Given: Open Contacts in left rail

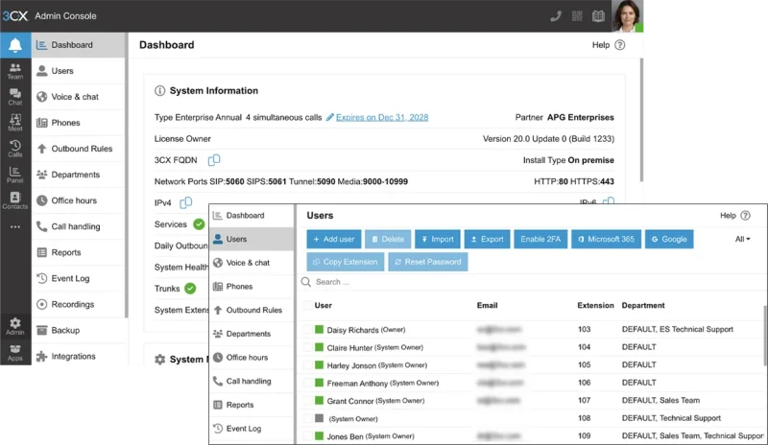Looking at the screenshot, I should click(x=15, y=200).
